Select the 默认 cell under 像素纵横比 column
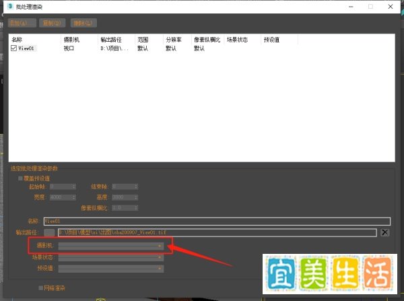The width and height of the screenshot is (404, 301). click(x=199, y=48)
